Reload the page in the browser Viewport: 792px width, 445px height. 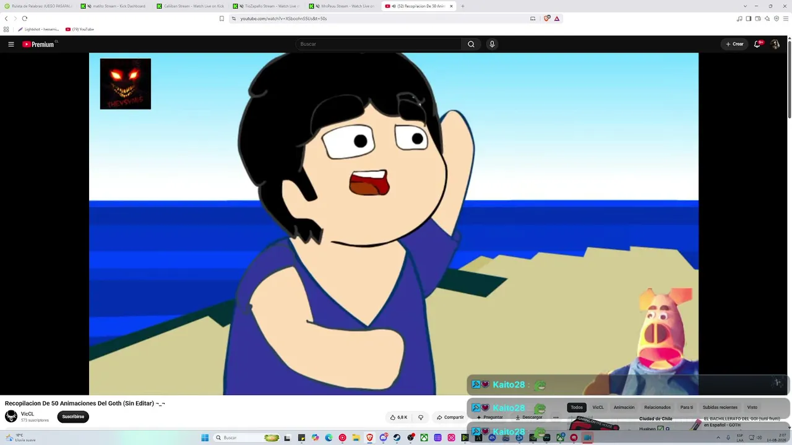click(25, 19)
